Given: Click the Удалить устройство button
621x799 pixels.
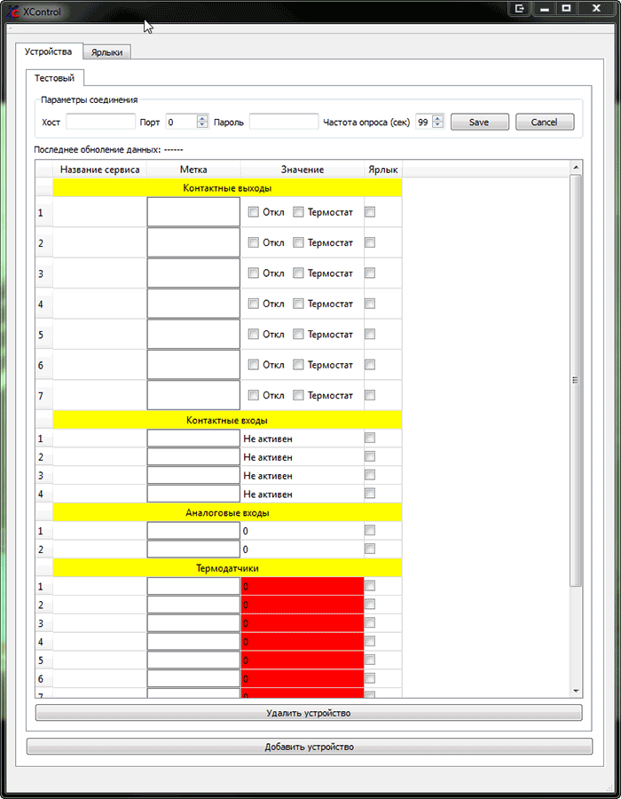Looking at the screenshot, I should coord(309,713).
